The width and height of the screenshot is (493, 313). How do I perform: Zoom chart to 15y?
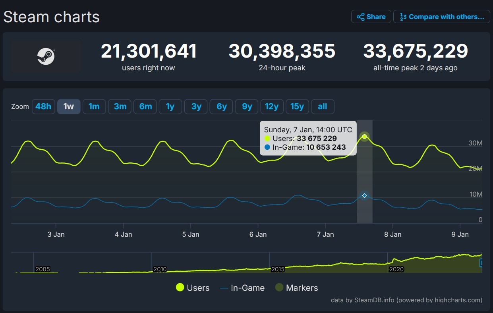(x=298, y=106)
